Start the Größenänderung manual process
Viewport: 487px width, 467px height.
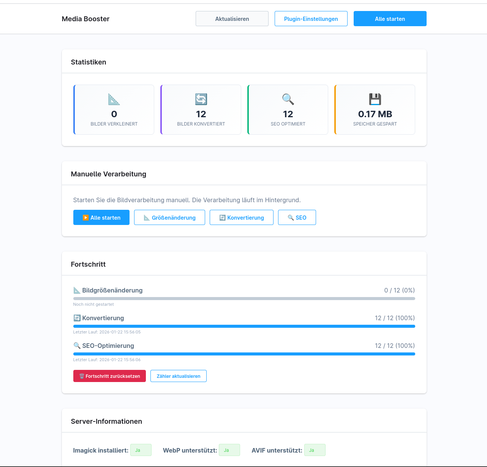(x=169, y=217)
